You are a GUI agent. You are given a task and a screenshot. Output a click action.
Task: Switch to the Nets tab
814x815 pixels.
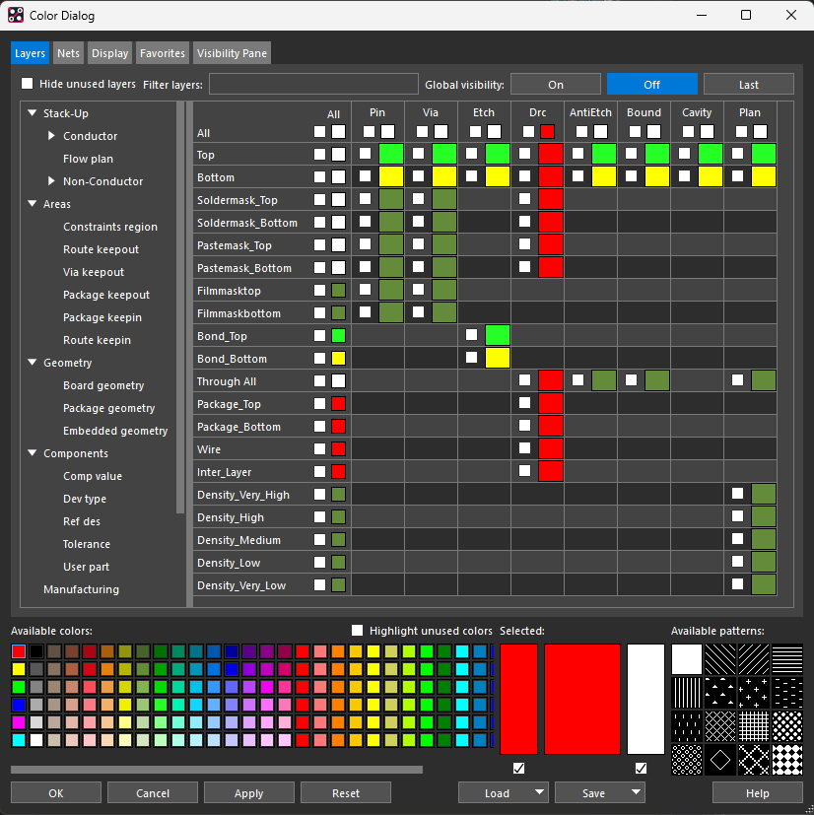(68, 53)
